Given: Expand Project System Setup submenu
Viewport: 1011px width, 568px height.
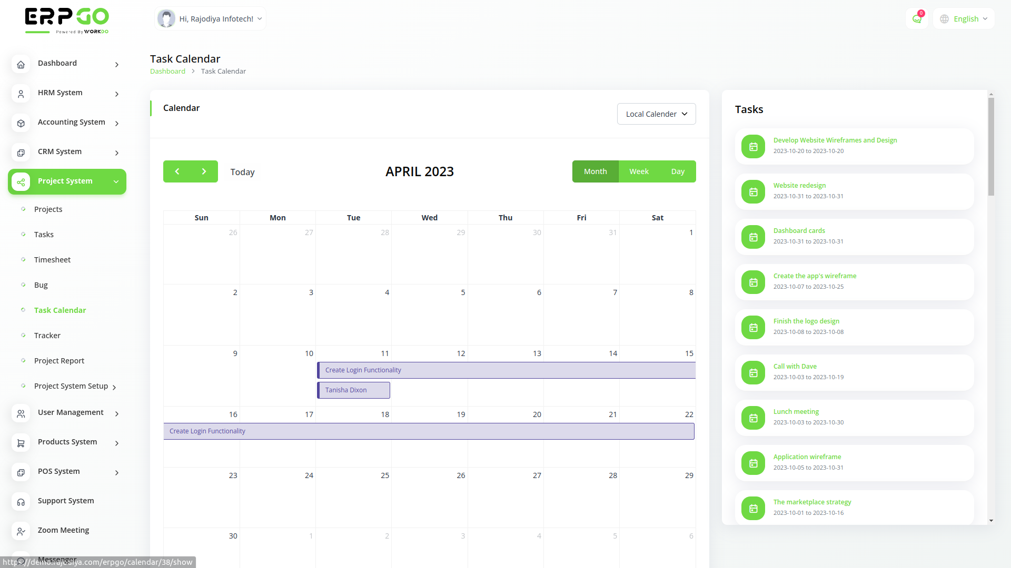Looking at the screenshot, I should click(x=71, y=386).
